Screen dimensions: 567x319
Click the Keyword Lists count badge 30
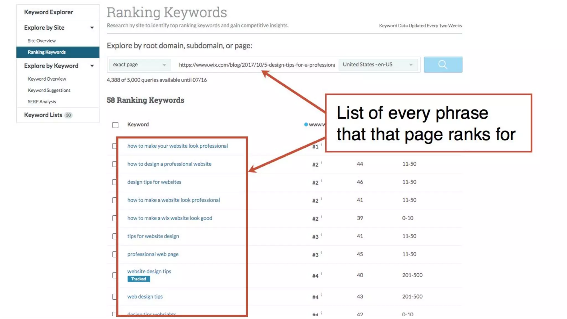coord(68,115)
